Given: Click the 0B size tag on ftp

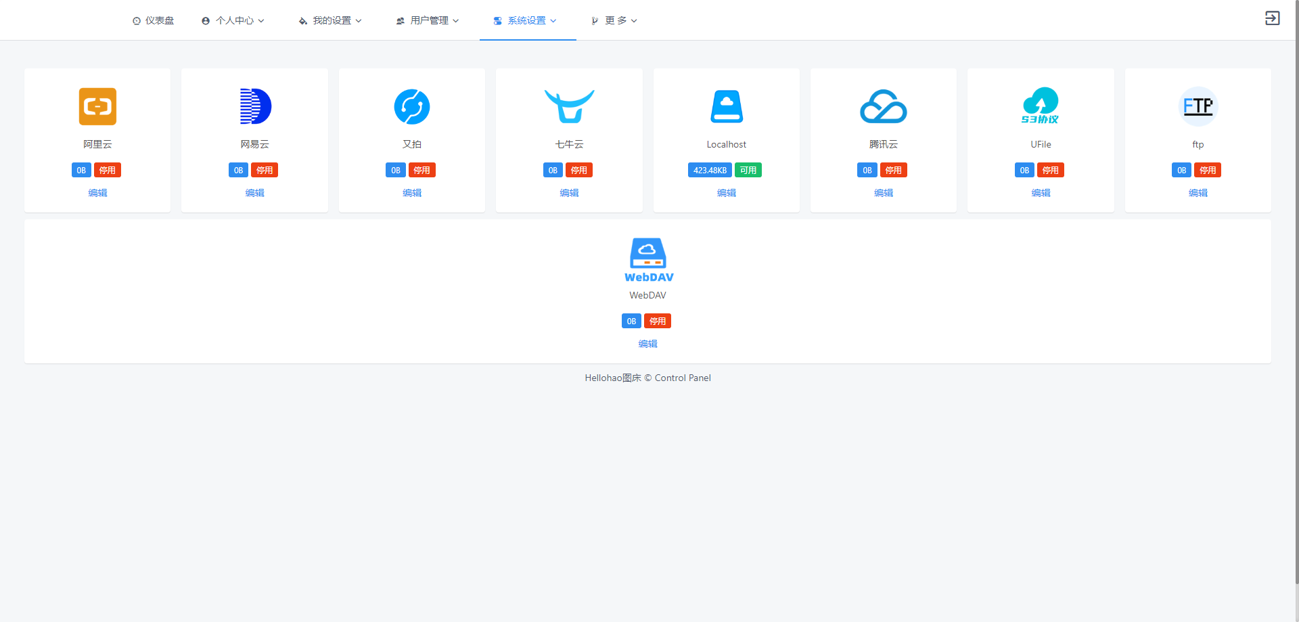Looking at the screenshot, I should point(1182,170).
